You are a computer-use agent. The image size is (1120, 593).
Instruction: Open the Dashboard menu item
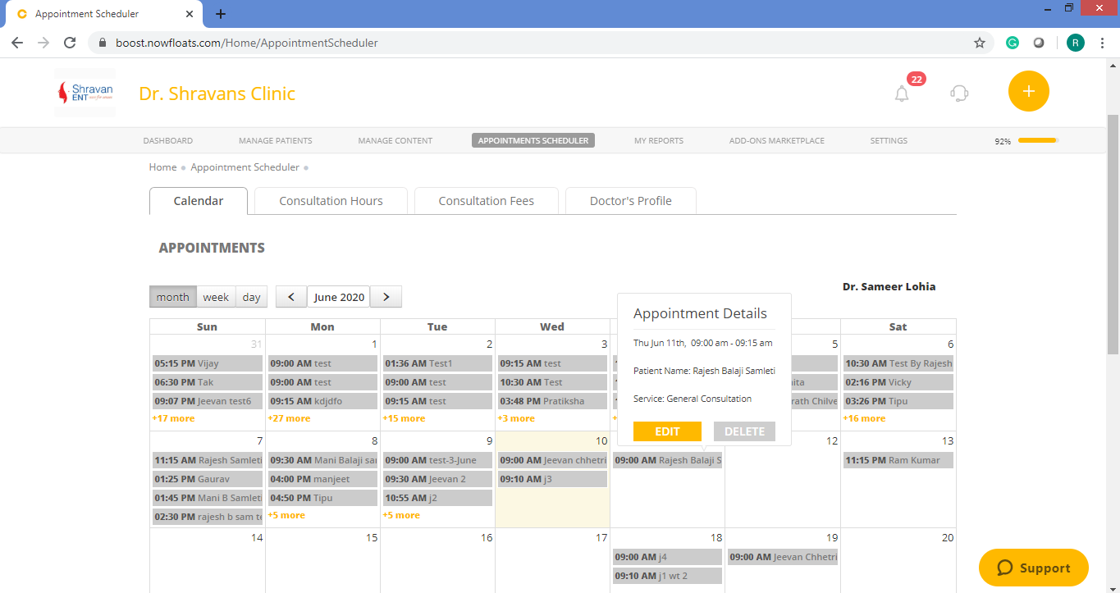pyautogui.click(x=168, y=140)
